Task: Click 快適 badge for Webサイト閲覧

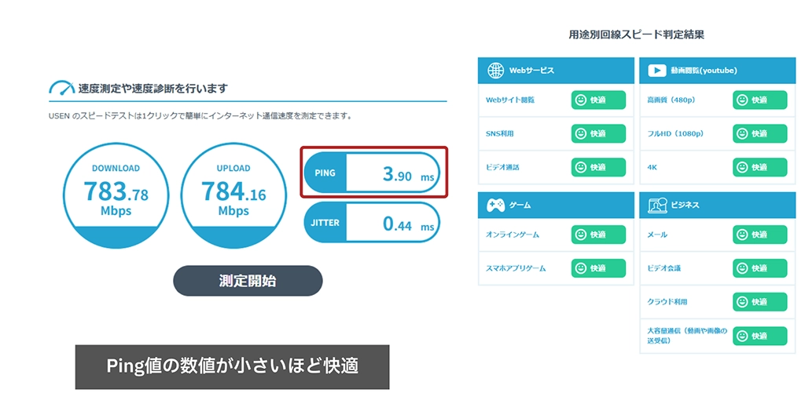Action: click(598, 100)
